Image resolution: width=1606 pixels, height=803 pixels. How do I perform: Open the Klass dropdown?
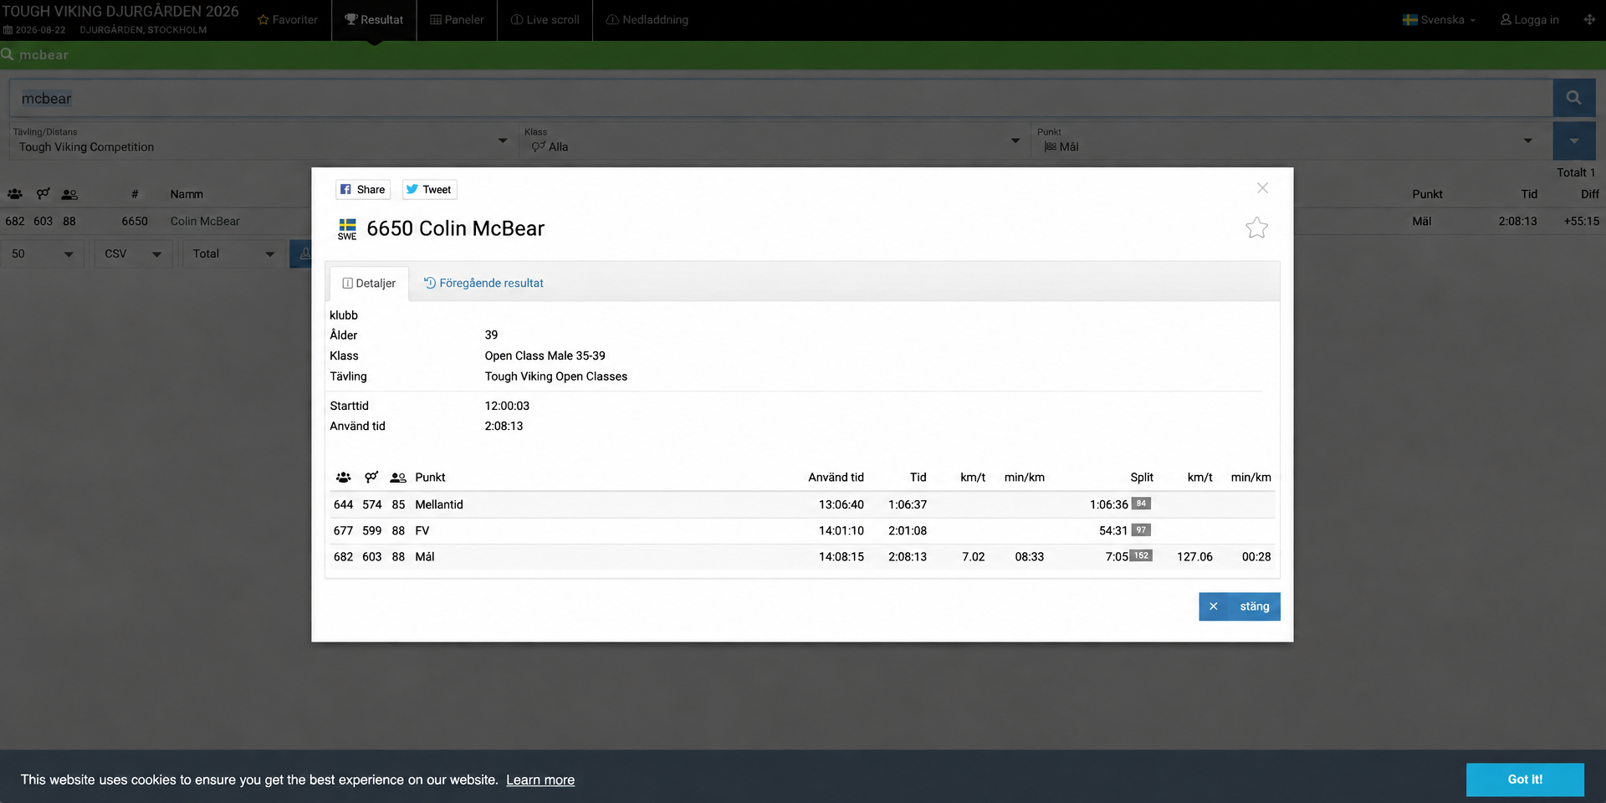pyautogui.click(x=773, y=141)
